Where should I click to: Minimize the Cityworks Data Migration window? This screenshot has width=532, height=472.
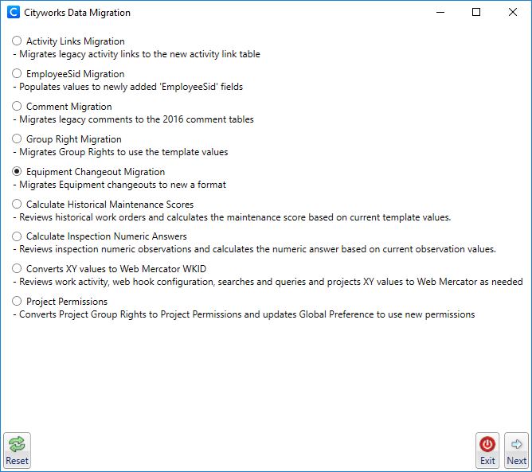[440, 13]
